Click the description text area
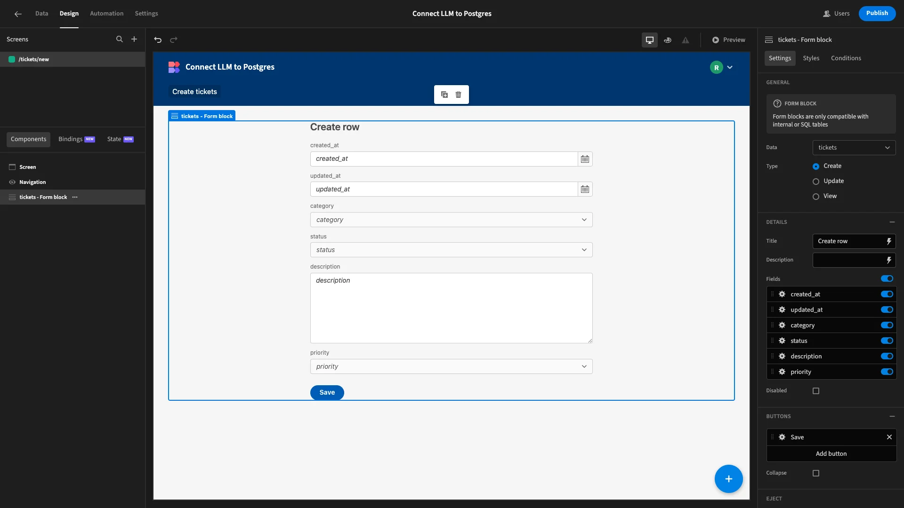Image resolution: width=904 pixels, height=508 pixels. pos(451,308)
